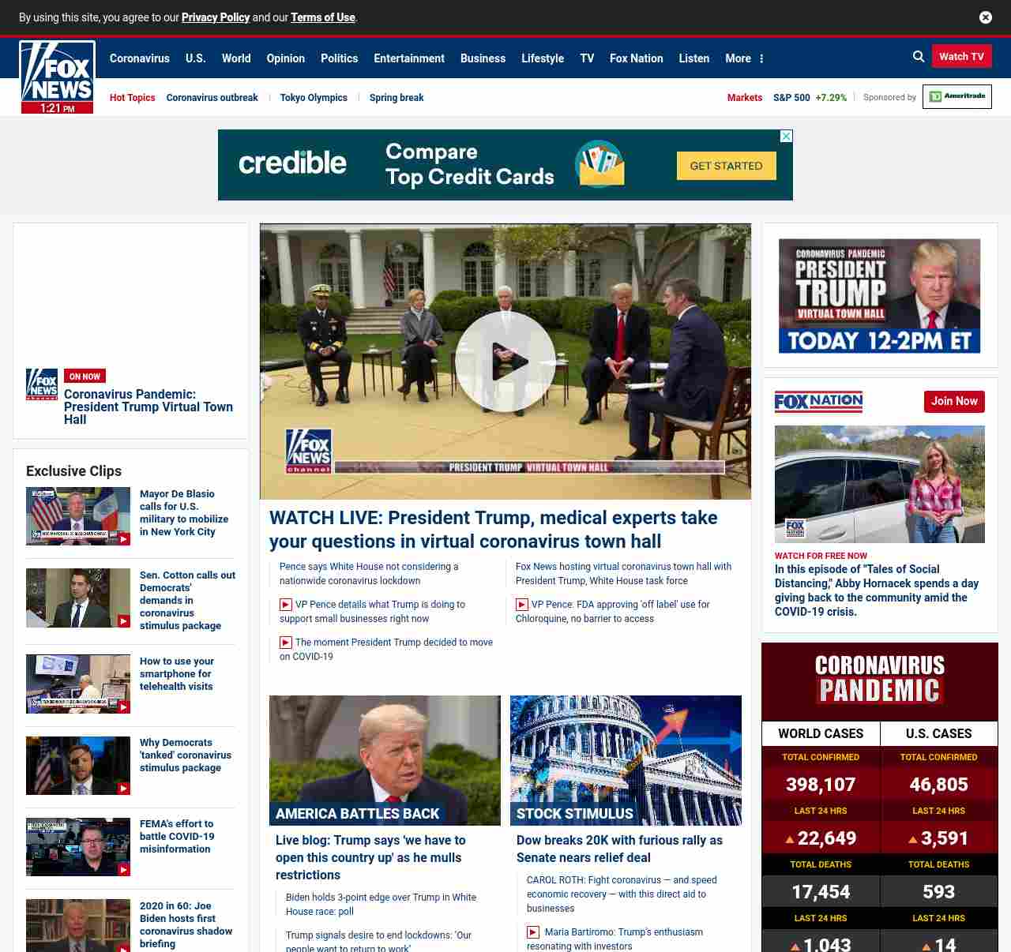Click video icon beside Maria Bartiromo story
1011x952 pixels.
pos(533,932)
